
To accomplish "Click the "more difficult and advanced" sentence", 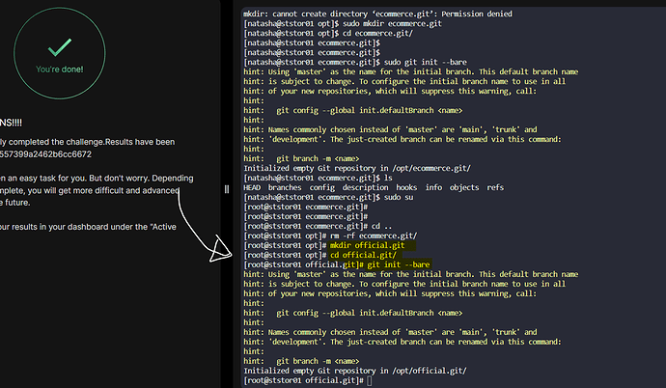I will click(127, 190).
